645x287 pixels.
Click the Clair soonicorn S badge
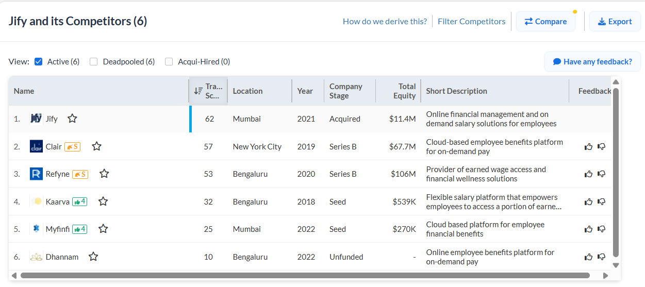(x=72, y=147)
